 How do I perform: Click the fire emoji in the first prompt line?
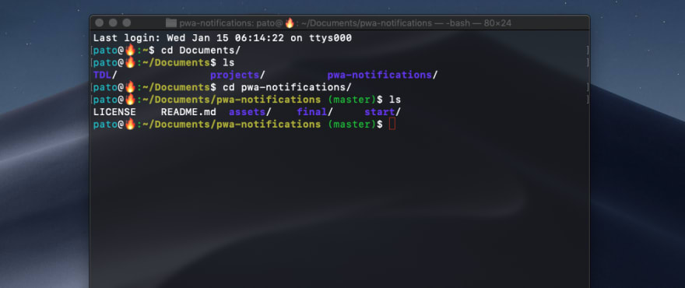point(130,50)
